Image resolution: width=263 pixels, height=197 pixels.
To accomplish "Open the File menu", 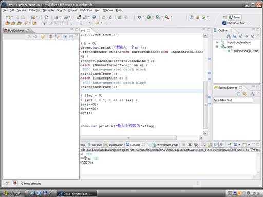I will [5, 10].
